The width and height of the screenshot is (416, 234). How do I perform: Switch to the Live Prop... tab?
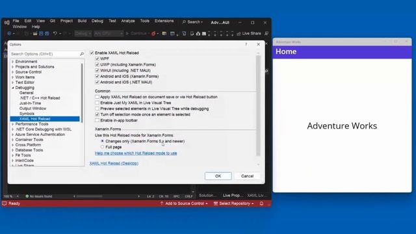pos(233,195)
